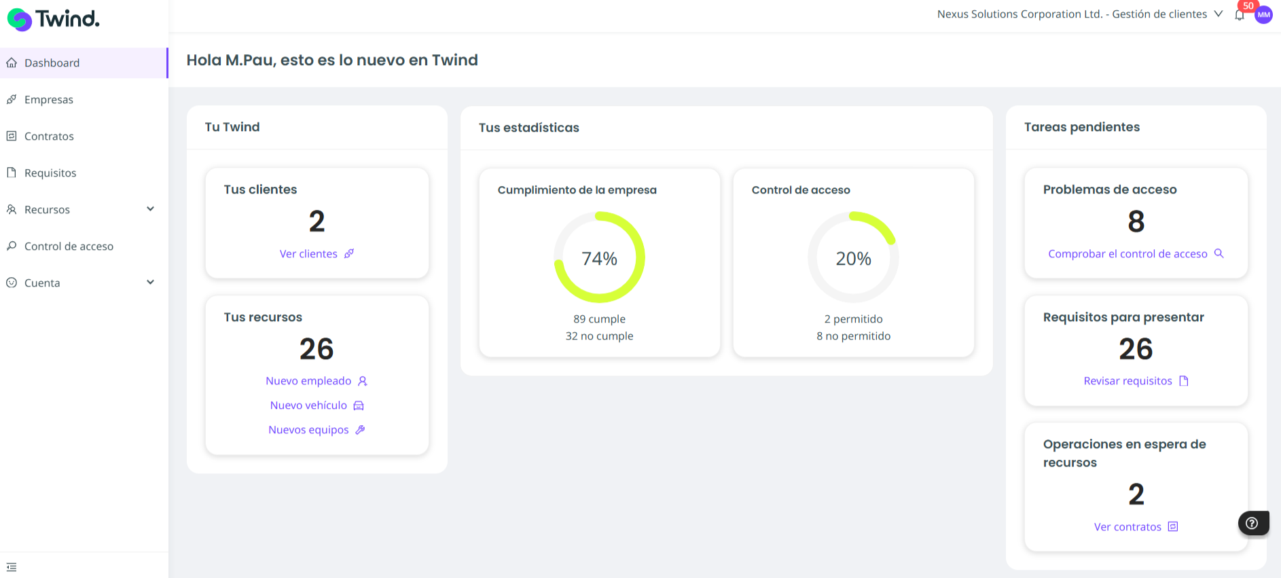Click the Tus estadísticas heading

tap(529, 128)
